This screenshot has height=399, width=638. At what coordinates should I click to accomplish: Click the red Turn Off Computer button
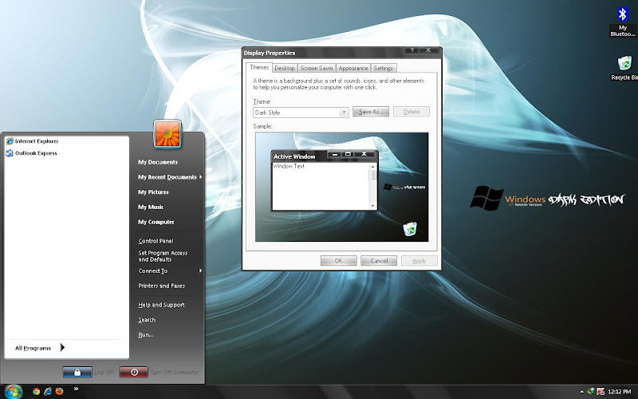[134, 372]
